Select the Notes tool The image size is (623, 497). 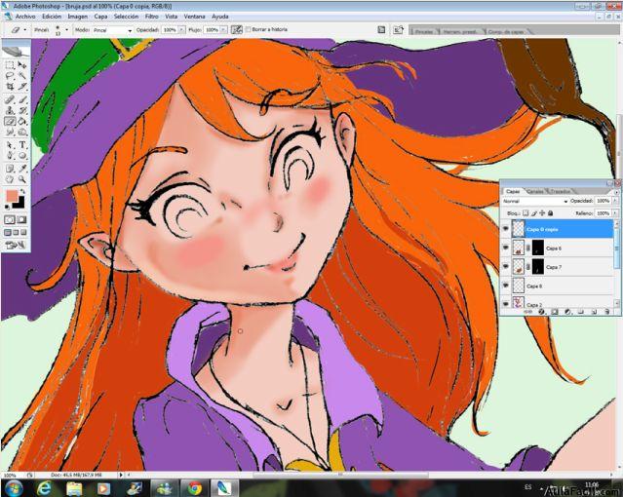[10, 169]
